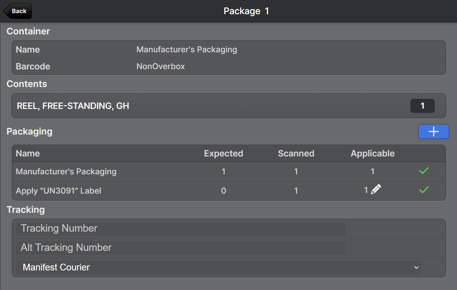Add packaging with the blue plus button
Screen dimensions: 457x290
pyautogui.click(x=433, y=132)
